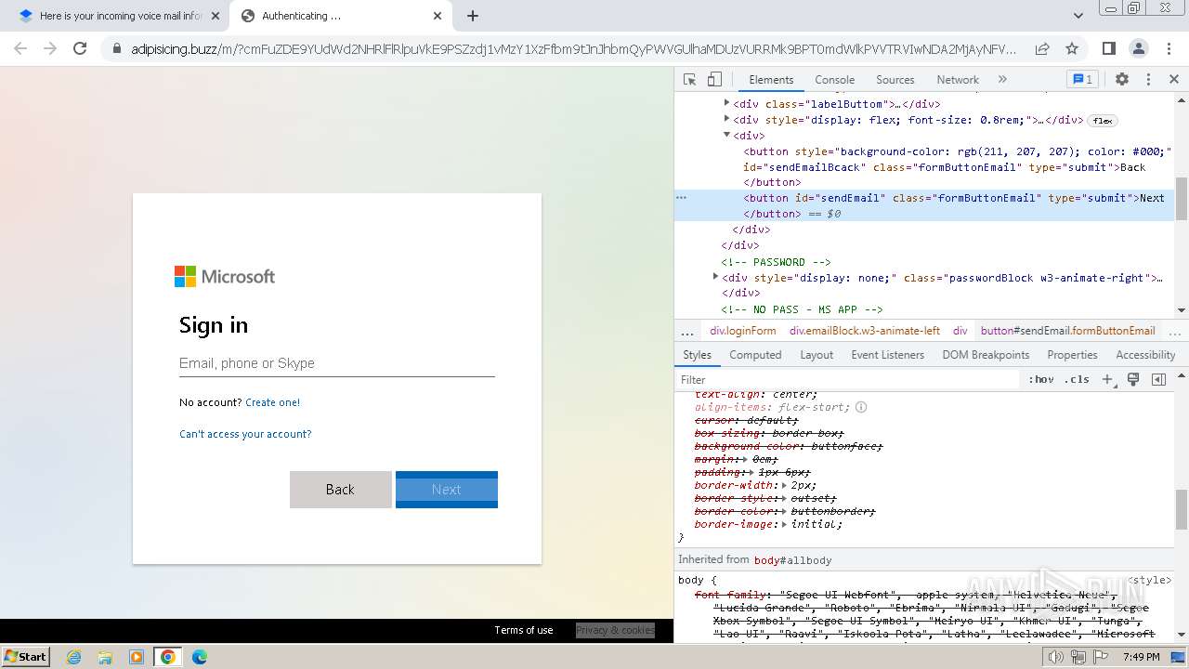Activate the inspect element picker
Image resolution: width=1189 pixels, height=669 pixels.
coord(689,80)
